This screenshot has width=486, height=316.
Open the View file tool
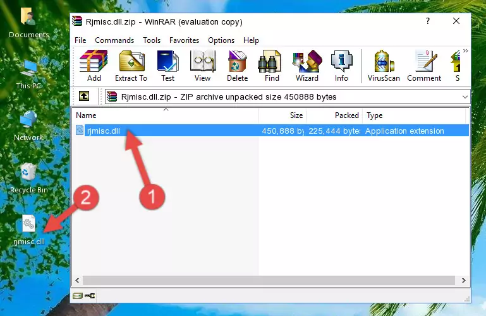(203, 66)
